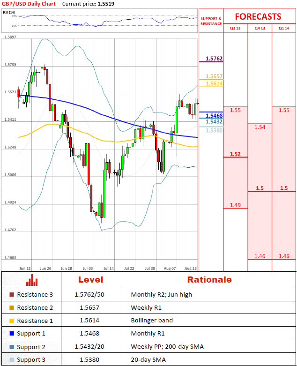
Task: Click the 1.5468 support level label on chart
Action: pos(214,115)
